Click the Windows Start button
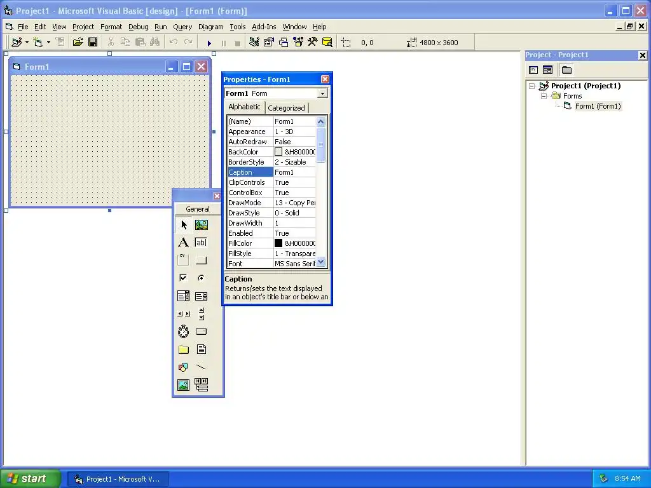The image size is (651, 488). pos(30,478)
